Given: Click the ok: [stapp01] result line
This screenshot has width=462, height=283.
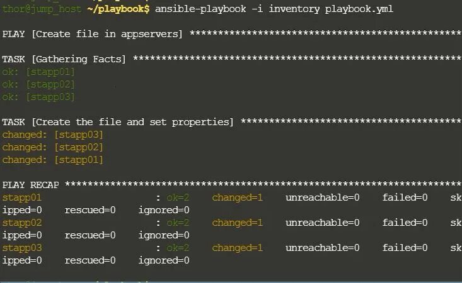Looking at the screenshot, I should pos(38,72).
